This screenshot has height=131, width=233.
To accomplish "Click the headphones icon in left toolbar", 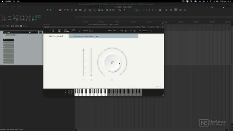I will (x=36, y=19).
